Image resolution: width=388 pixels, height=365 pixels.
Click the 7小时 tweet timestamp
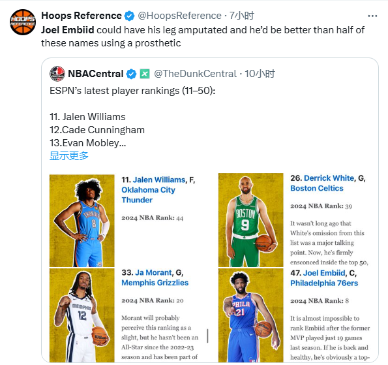tap(241, 16)
